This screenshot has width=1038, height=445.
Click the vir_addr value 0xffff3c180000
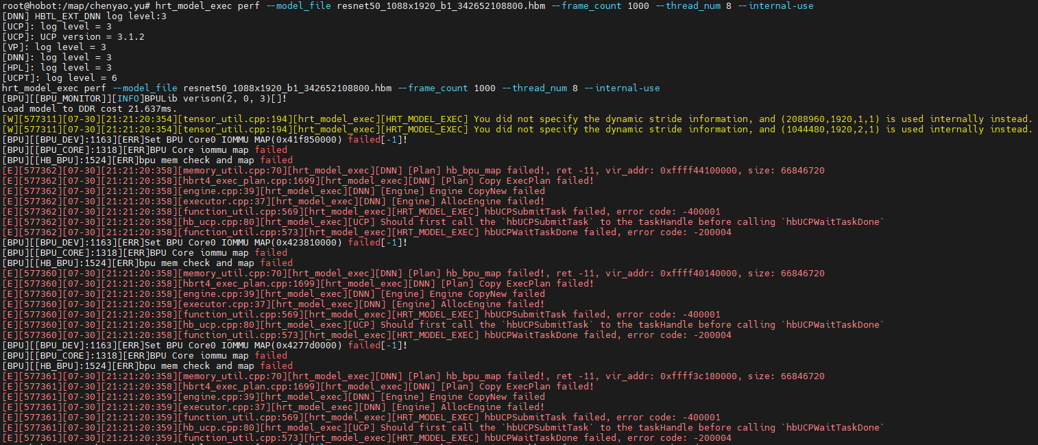699,376
